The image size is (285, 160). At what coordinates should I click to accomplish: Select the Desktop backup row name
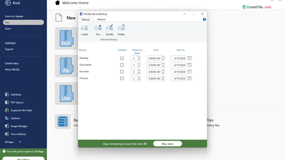point(84,58)
